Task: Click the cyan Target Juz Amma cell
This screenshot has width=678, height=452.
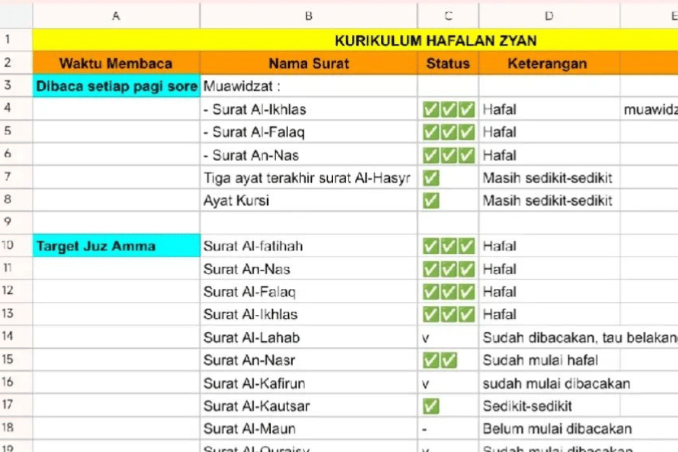Action: click(115, 246)
